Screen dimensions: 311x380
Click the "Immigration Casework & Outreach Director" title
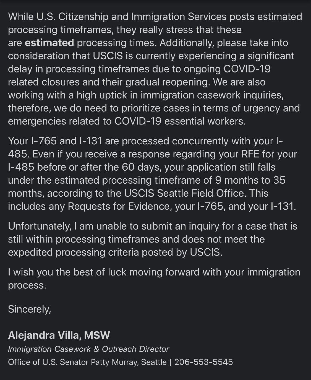click(x=88, y=349)
